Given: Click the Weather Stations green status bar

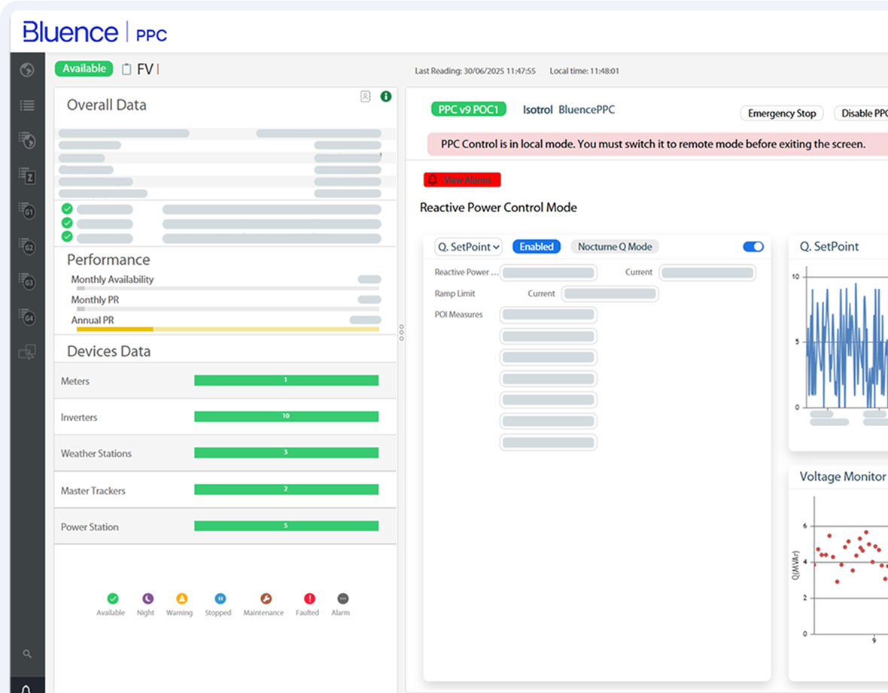Looking at the screenshot, I should (286, 453).
